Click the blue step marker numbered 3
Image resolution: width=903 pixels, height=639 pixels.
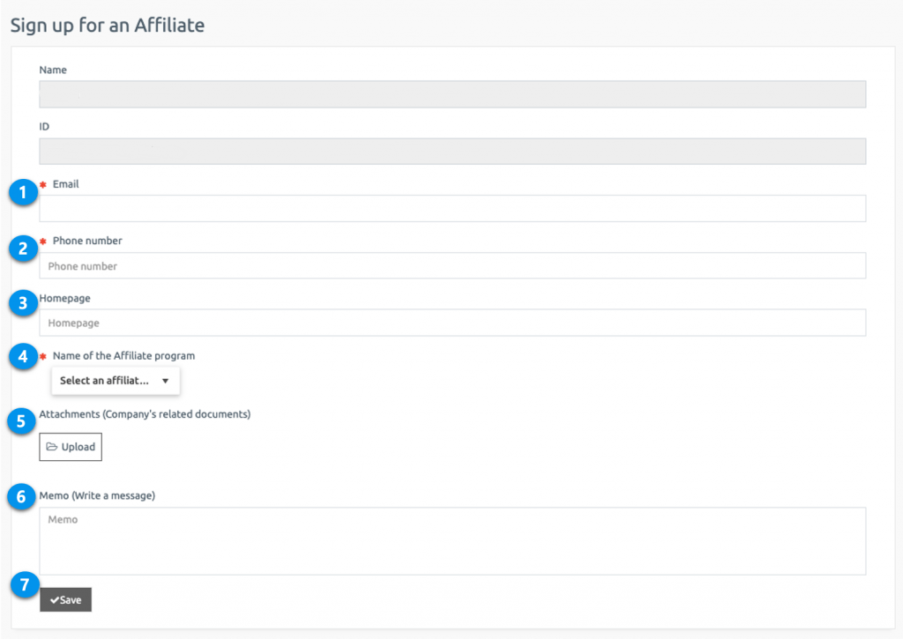click(x=23, y=302)
